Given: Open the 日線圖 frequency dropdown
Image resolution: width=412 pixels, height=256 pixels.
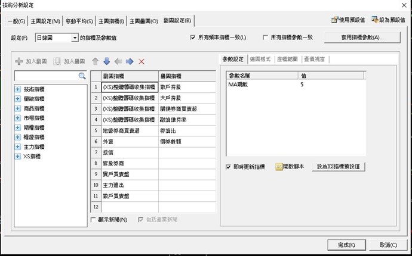Looking at the screenshot, I should click(x=75, y=38).
